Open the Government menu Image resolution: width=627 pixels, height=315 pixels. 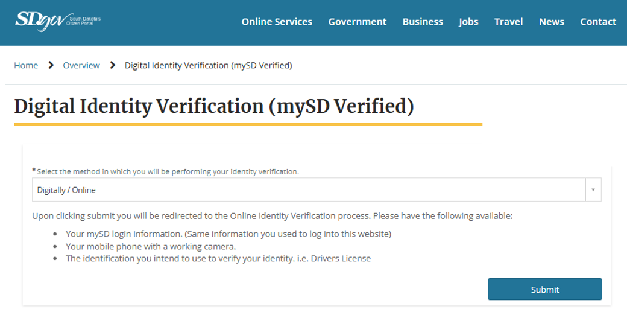(357, 22)
